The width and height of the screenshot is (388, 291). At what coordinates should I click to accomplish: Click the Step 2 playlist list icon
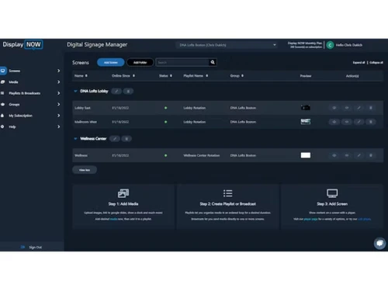(228, 193)
